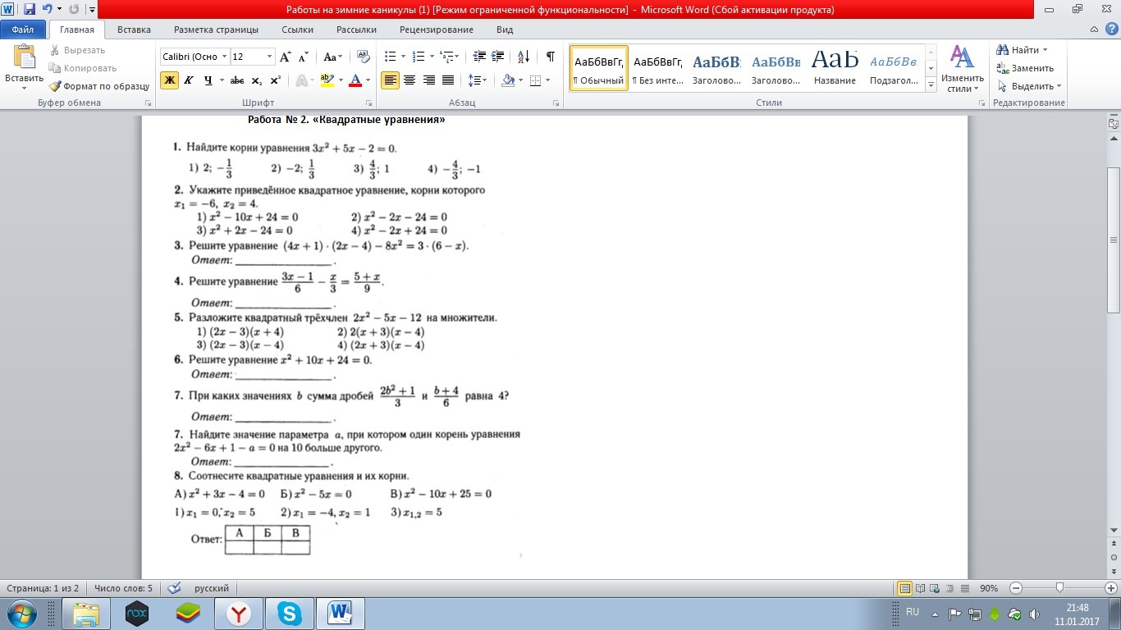Increase paragraph indent
The height and width of the screenshot is (630, 1121).
coord(498,57)
